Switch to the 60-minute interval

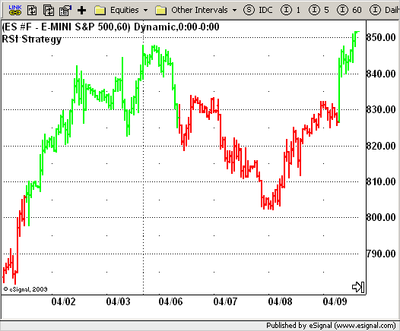point(349,10)
